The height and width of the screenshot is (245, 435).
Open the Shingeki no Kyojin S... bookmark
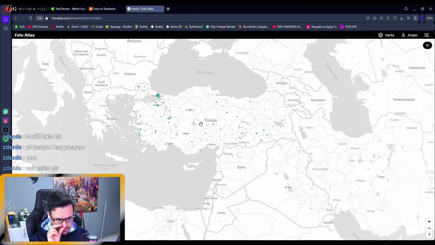pos(322,27)
